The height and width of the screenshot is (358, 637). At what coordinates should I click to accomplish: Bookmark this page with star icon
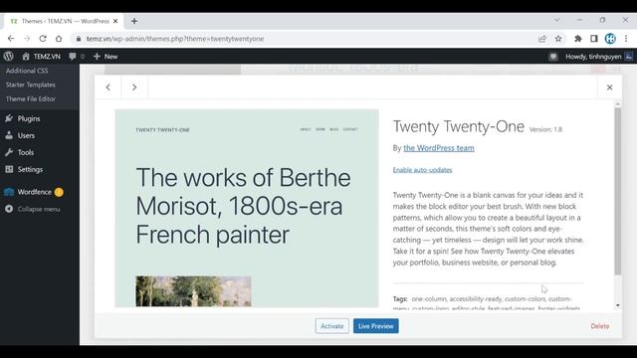click(558, 39)
